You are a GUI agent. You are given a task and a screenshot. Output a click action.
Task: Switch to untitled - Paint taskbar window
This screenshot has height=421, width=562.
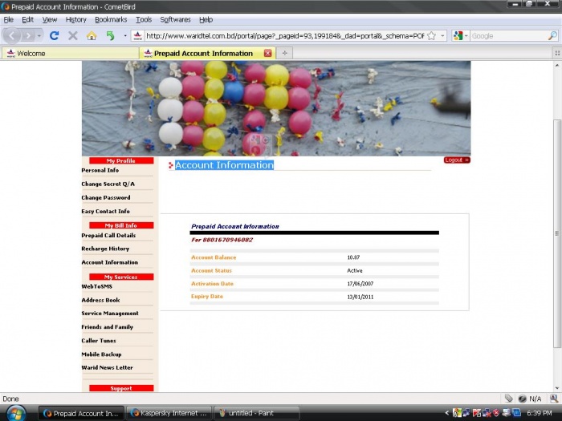(x=256, y=413)
